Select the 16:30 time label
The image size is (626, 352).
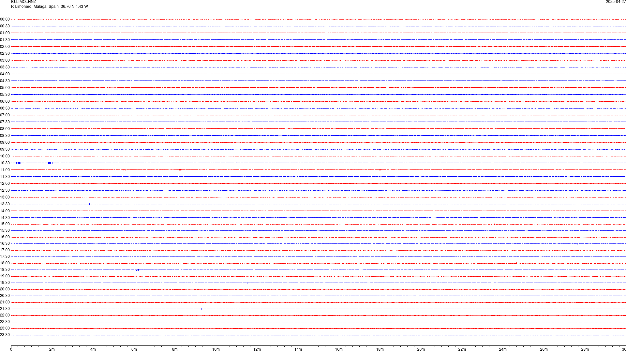coord(5,243)
